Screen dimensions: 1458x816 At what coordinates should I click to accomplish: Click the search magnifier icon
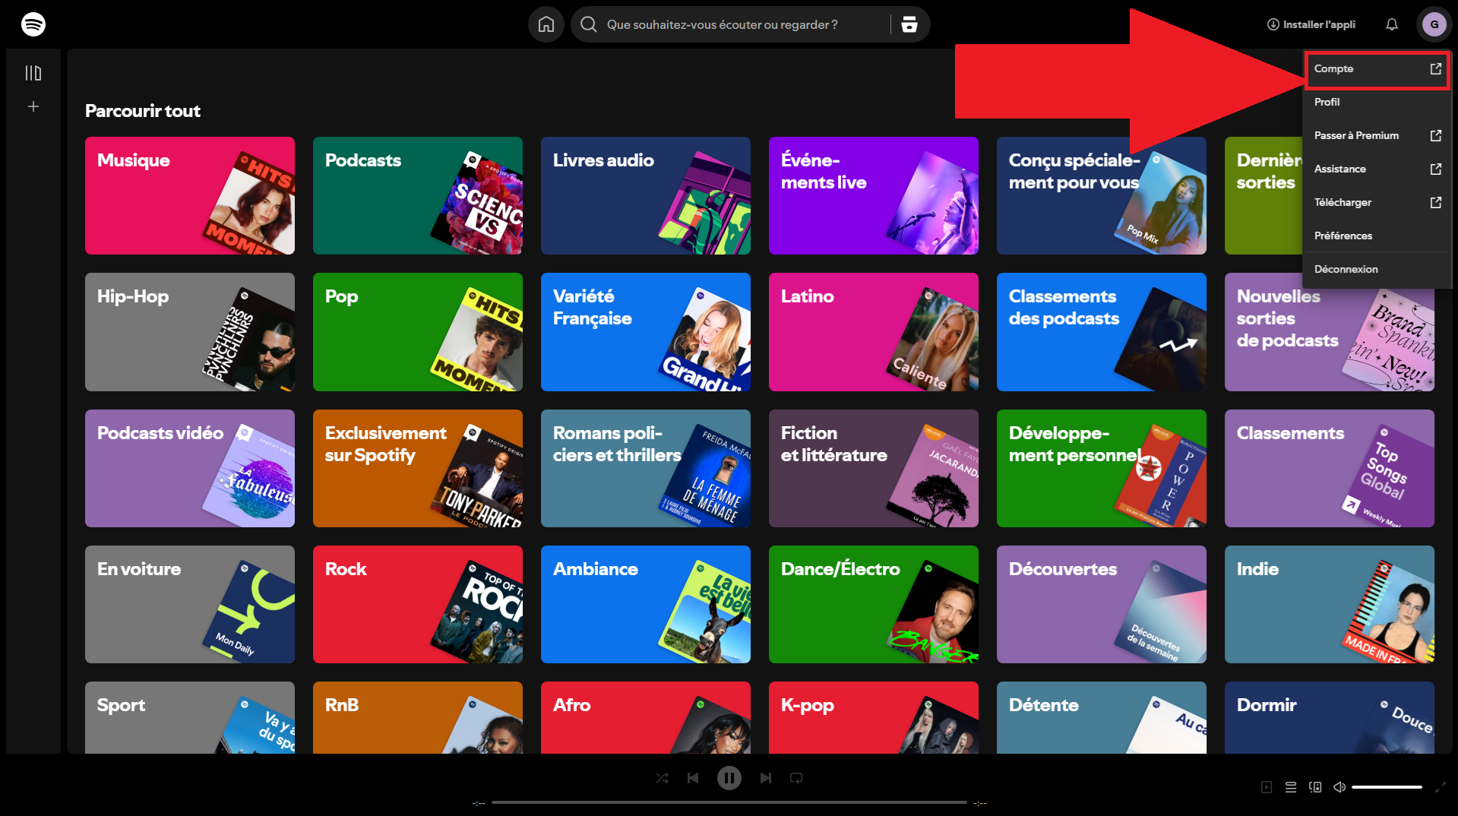pyautogui.click(x=588, y=24)
